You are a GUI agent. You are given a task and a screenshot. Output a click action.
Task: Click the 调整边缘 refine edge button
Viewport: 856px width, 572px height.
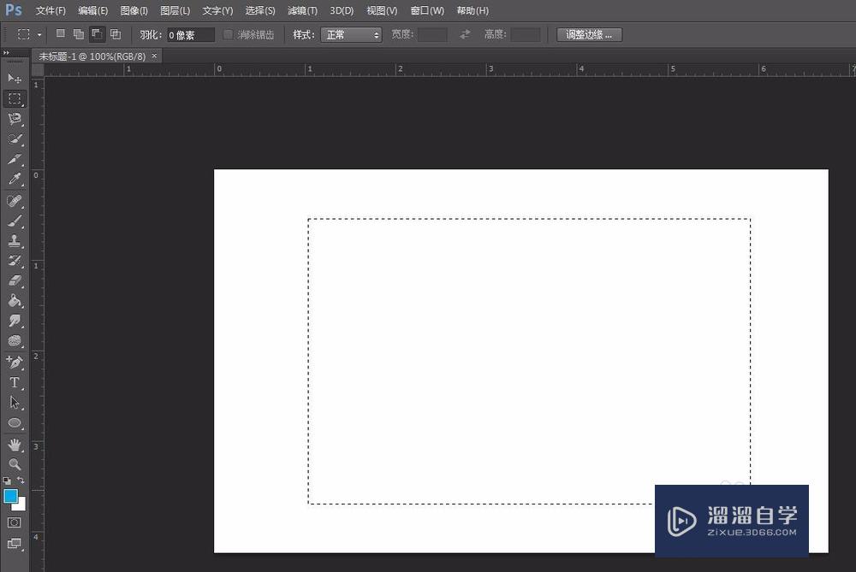(589, 35)
